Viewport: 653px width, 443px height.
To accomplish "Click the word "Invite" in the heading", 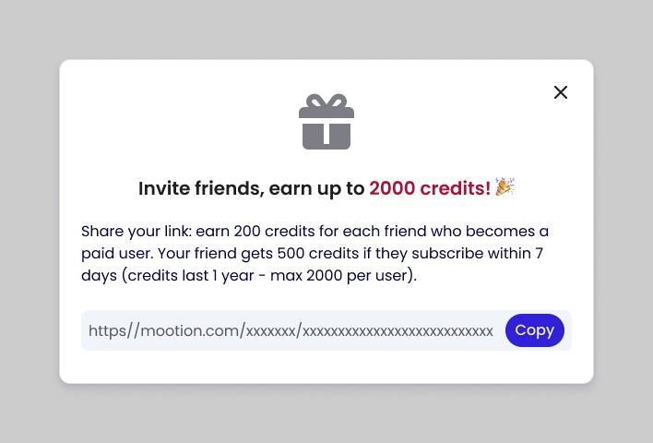I will click(x=162, y=188).
